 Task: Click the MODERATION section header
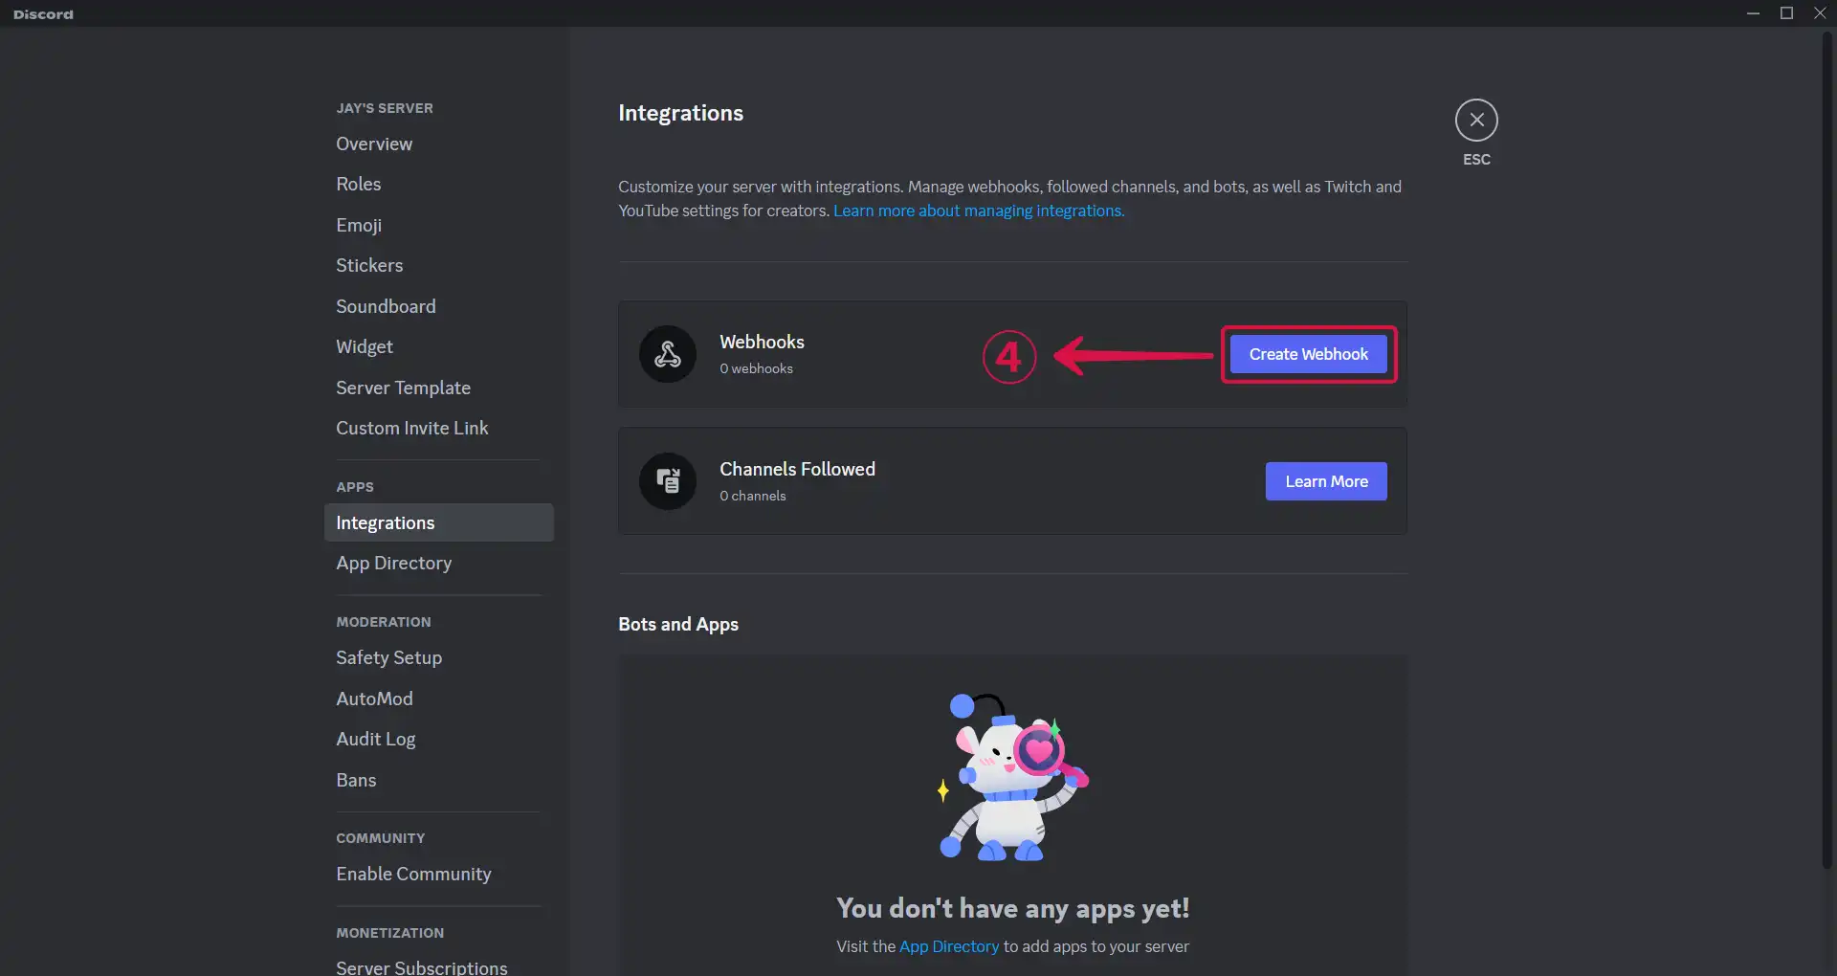click(384, 622)
